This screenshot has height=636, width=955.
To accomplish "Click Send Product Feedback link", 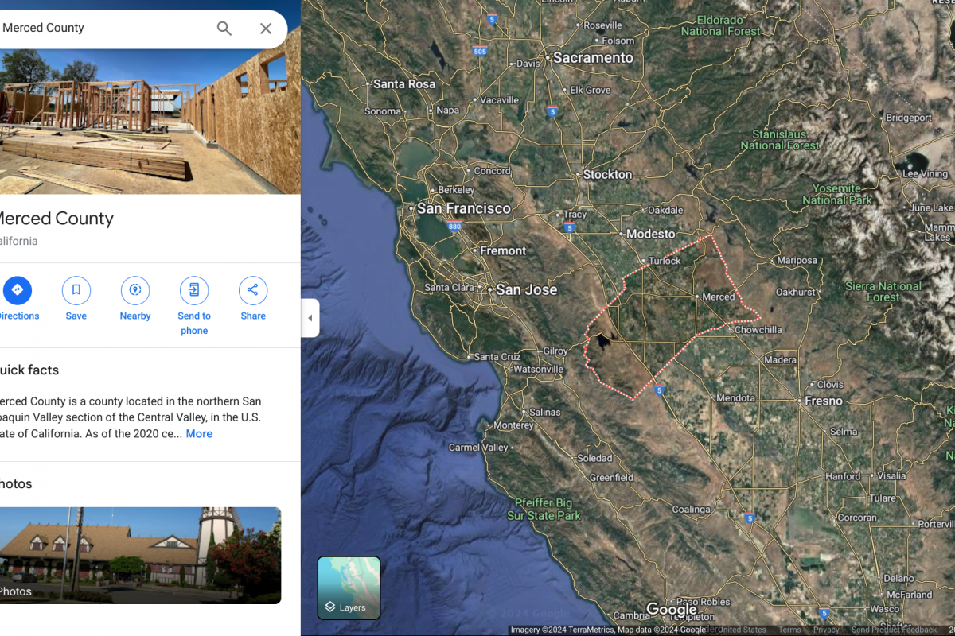I will pos(894,630).
